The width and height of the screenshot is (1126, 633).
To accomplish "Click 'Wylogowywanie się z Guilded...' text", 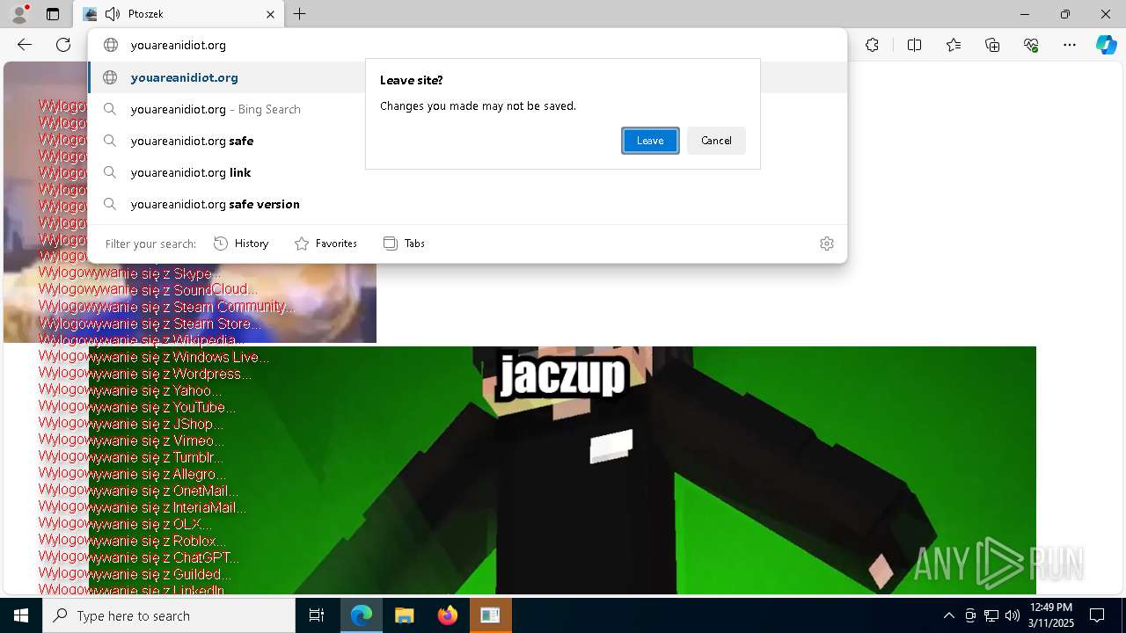I will (135, 574).
